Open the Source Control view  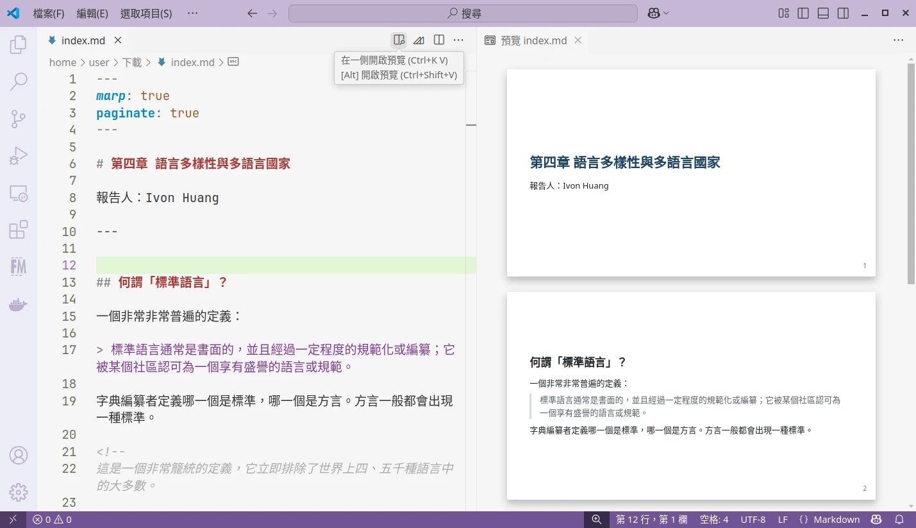(x=19, y=119)
